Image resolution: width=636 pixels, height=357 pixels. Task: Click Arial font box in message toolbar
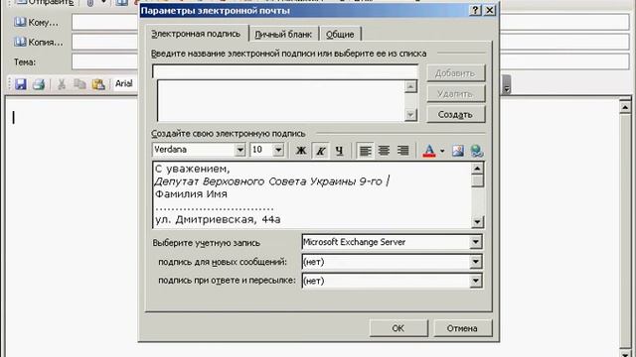125,83
